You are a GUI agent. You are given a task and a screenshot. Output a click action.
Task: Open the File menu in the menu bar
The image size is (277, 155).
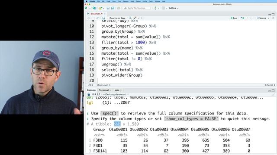[98, 1]
